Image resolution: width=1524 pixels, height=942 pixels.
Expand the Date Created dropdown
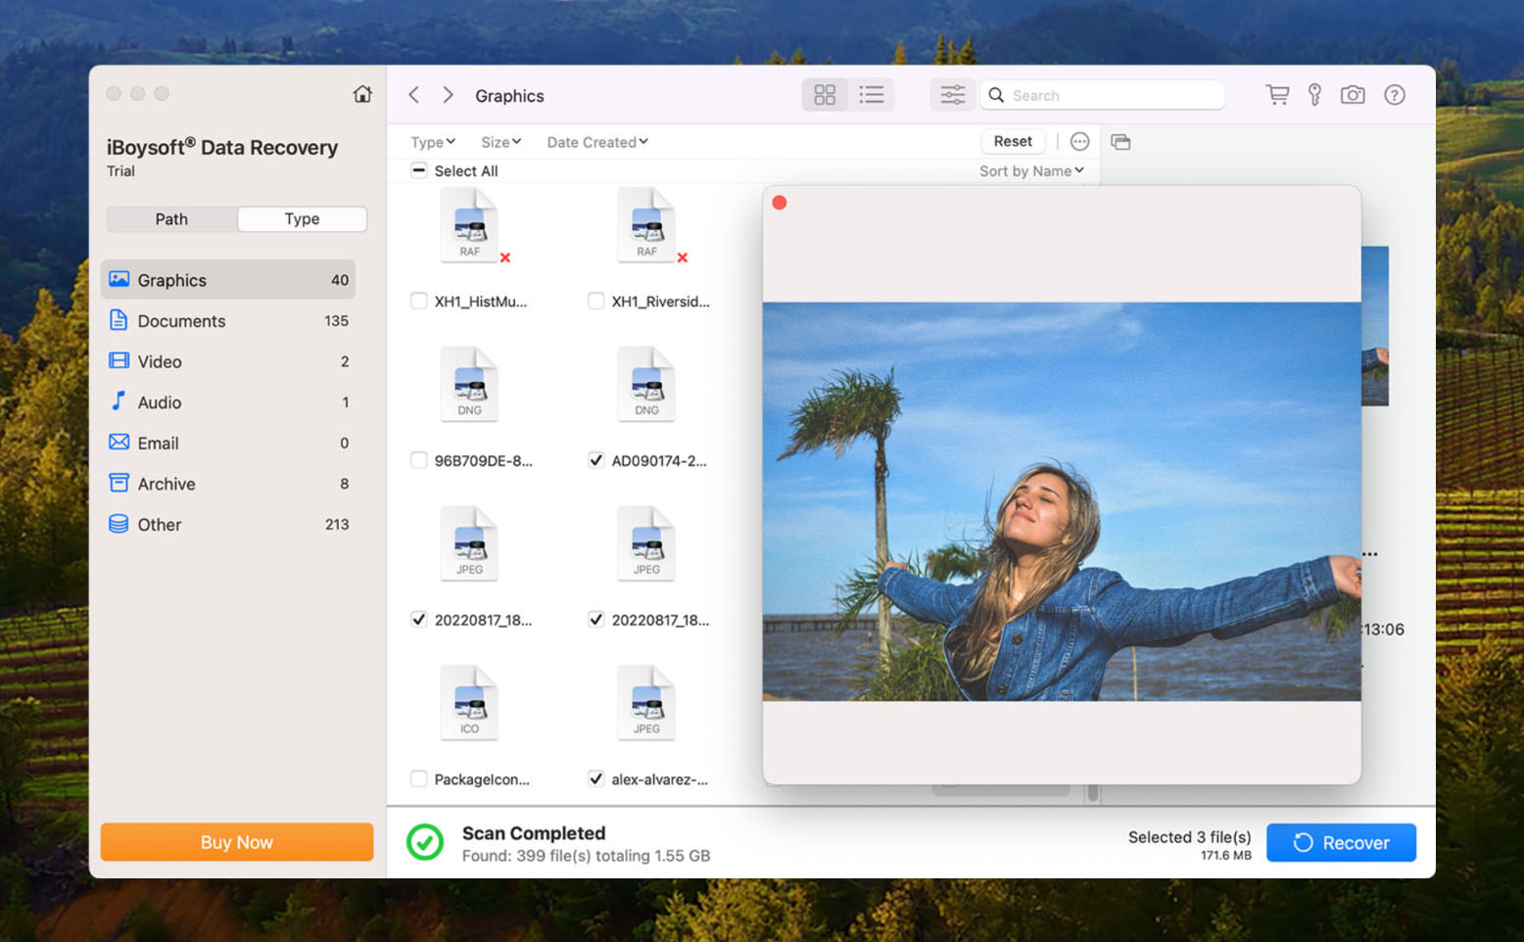(596, 141)
